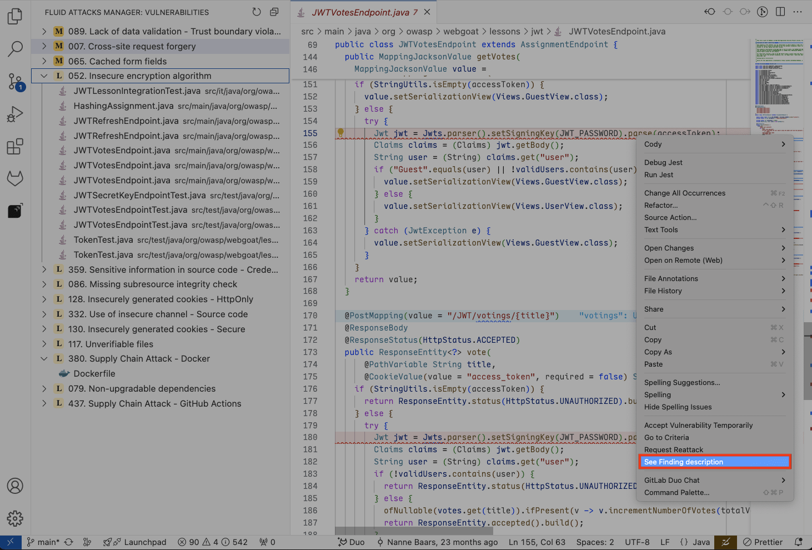The image size is (812, 550).
Task: Split the editor to the right
Action: tap(780, 12)
